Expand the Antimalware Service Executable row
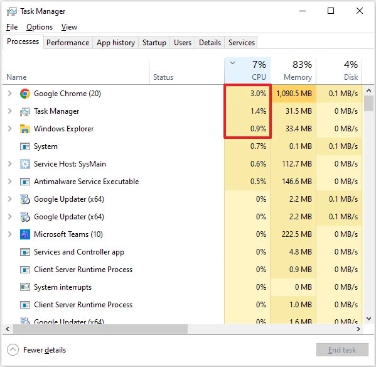Screen dimensions: 376x367 9,182
